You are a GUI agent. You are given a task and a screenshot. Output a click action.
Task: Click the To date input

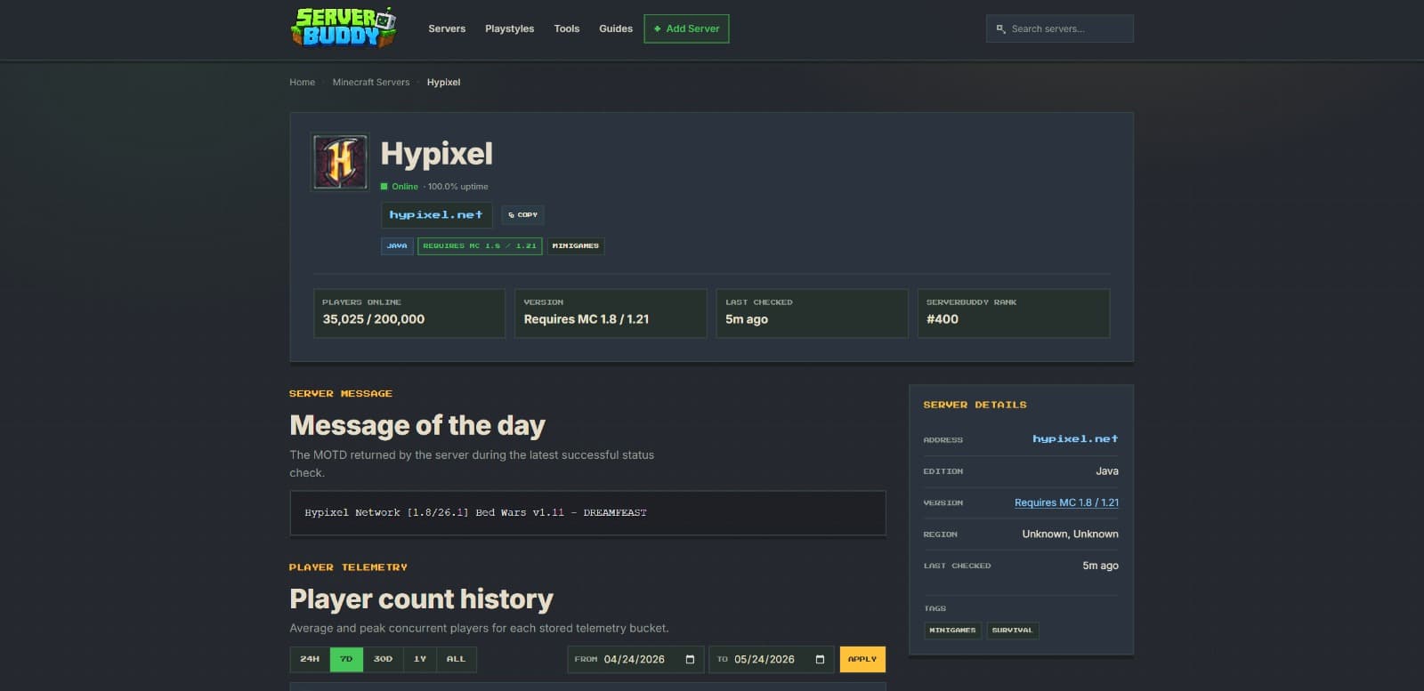(x=772, y=659)
